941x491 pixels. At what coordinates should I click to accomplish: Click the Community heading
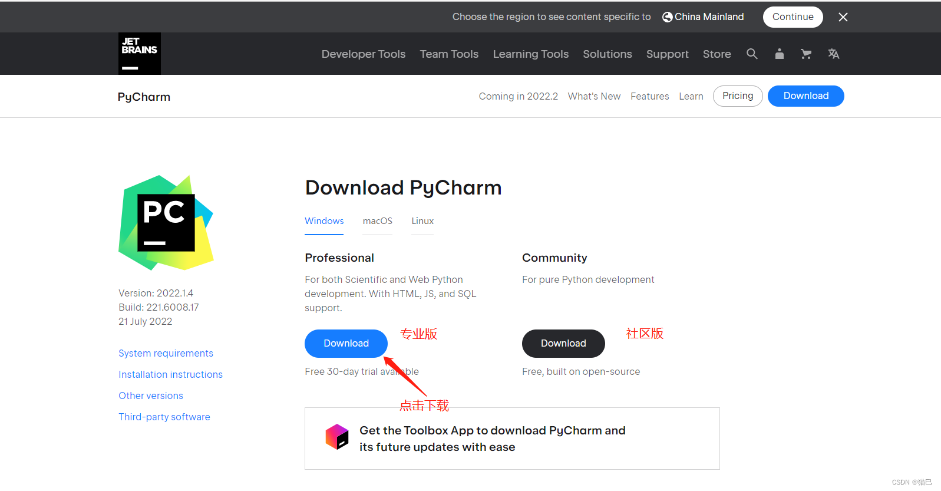tap(554, 258)
